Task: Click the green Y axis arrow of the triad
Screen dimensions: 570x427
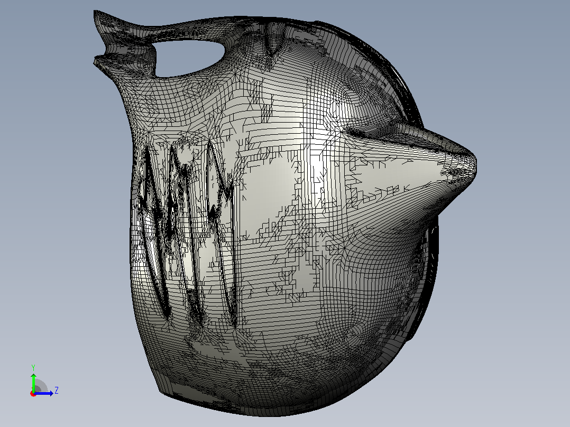Action: point(33,382)
